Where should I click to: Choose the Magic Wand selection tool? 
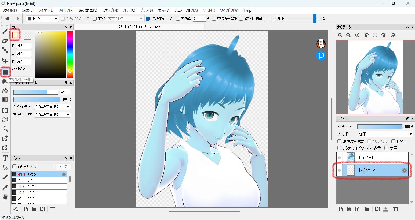pyautogui.click(x=5, y=129)
